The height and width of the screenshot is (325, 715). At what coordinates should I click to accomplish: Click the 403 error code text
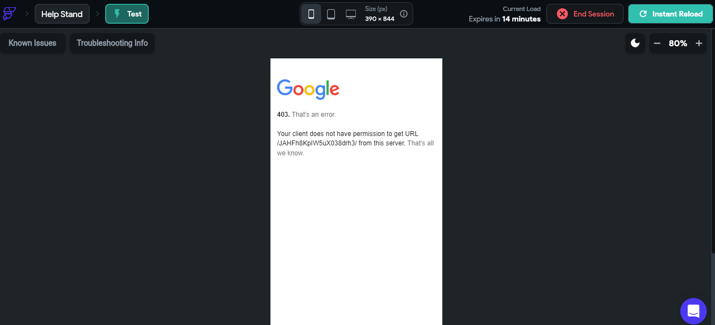[x=283, y=115]
